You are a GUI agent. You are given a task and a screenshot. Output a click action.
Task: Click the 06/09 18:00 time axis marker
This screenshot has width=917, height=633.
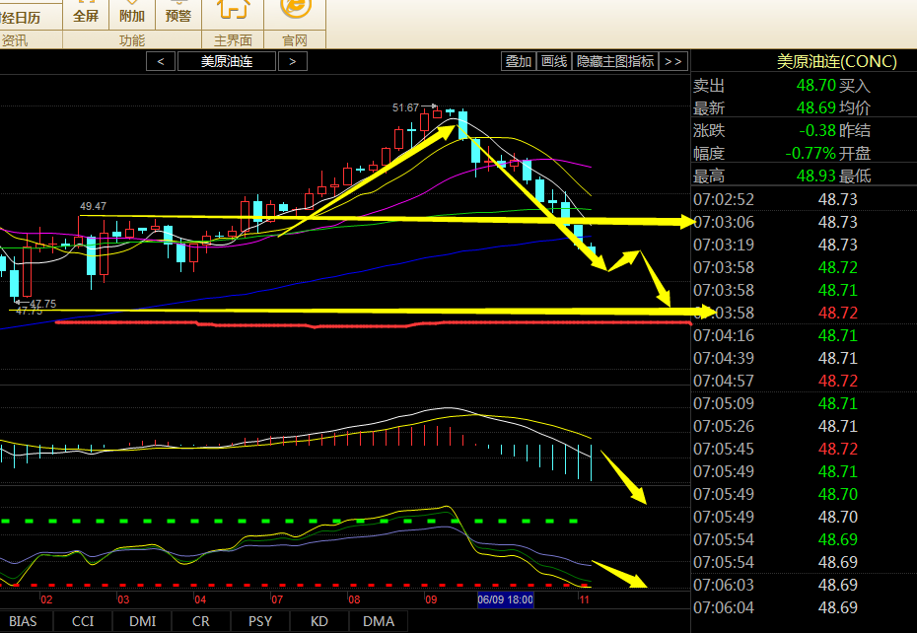pos(505,599)
